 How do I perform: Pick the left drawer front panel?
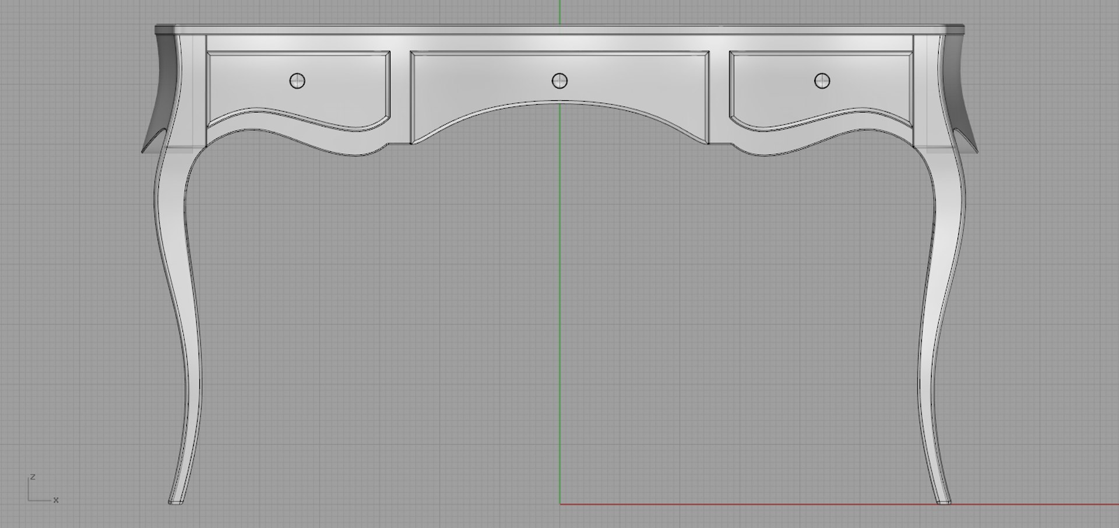tap(298, 90)
